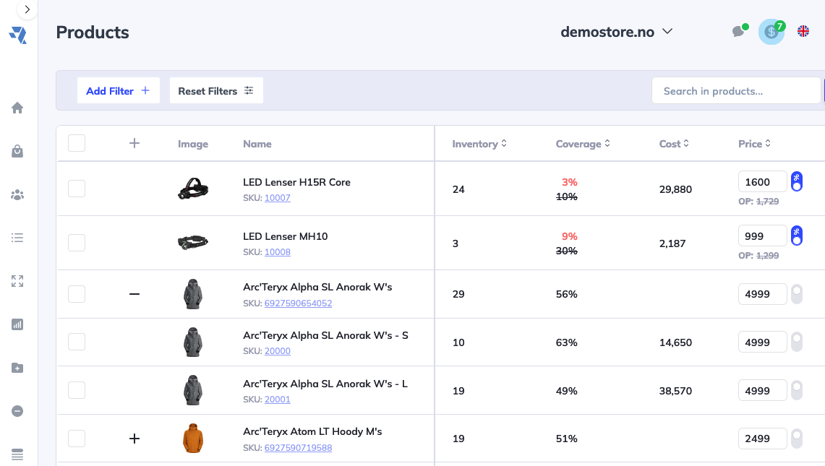Open the customers section from the sidebar
Viewport: 825px width, 466px height.
pos(17,194)
